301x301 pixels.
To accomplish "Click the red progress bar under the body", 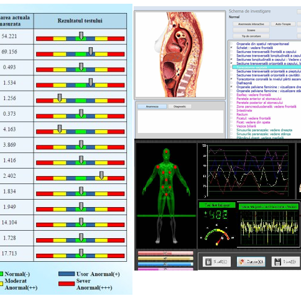I will click(x=165, y=253).
